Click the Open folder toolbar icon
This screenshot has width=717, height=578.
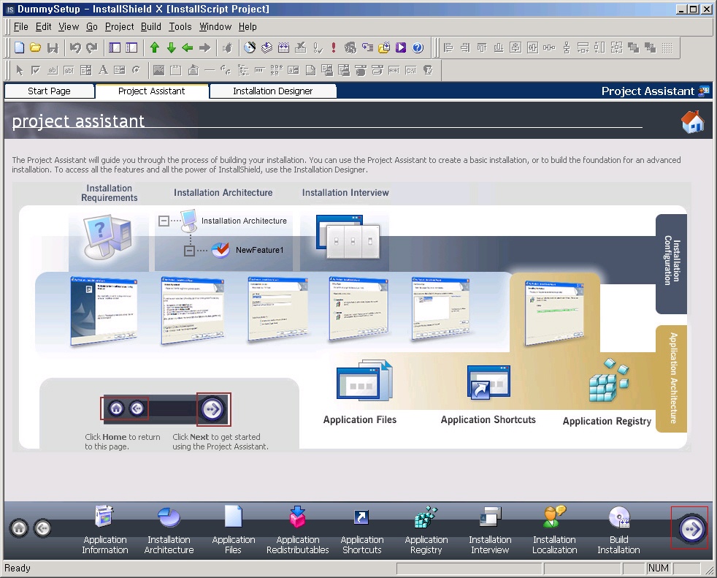(36, 47)
